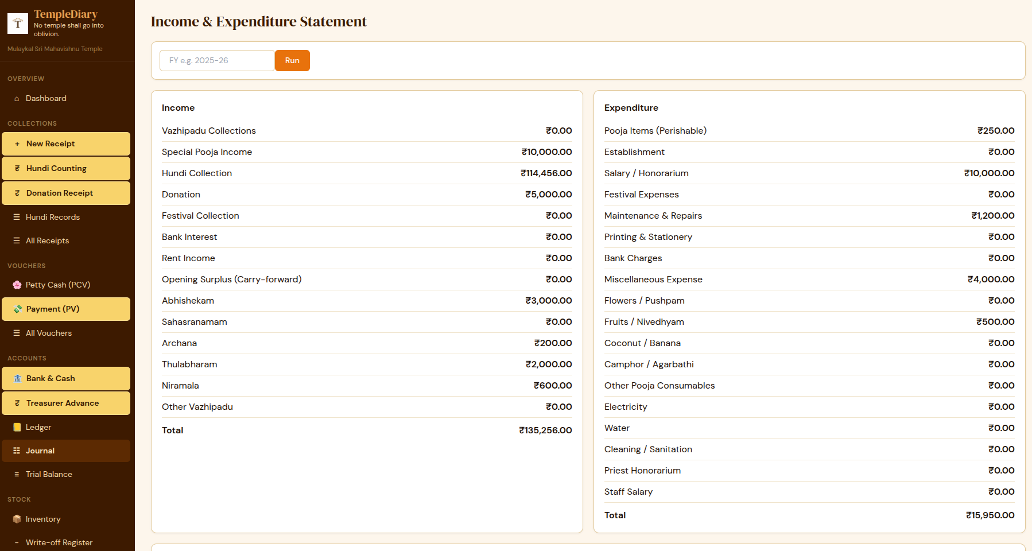Open the Inventory page

click(x=66, y=519)
